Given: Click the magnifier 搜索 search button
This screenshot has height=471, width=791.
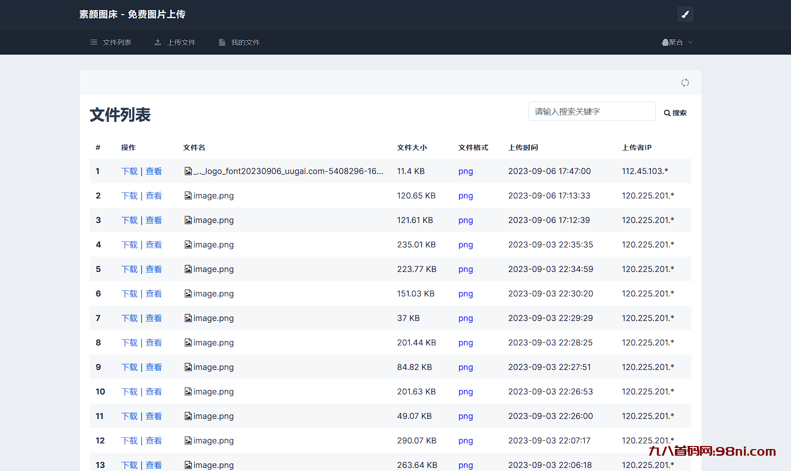Looking at the screenshot, I should pyautogui.click(x=675, y=113).
